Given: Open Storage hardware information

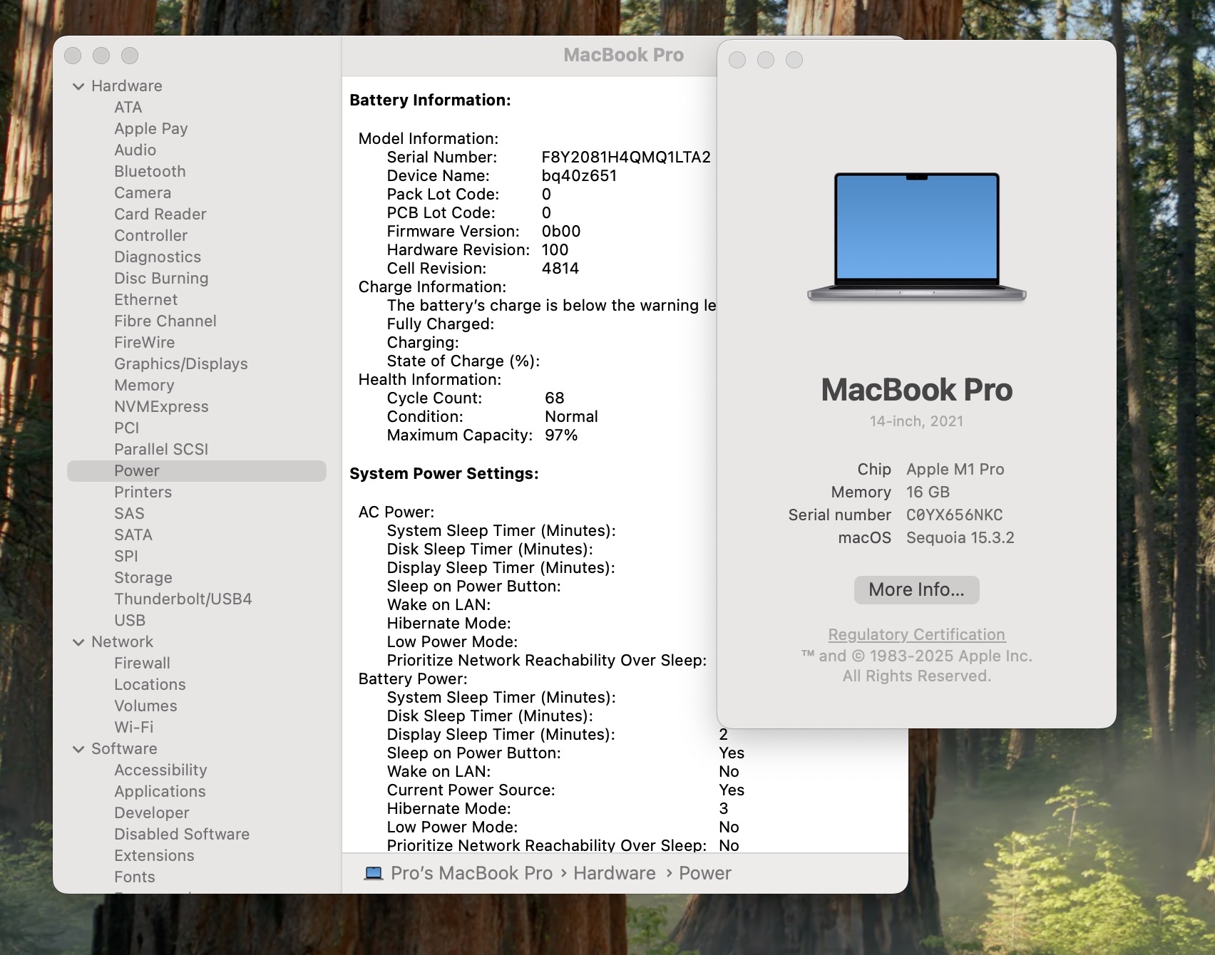Looking at the screenshot, I should (143, 578).
